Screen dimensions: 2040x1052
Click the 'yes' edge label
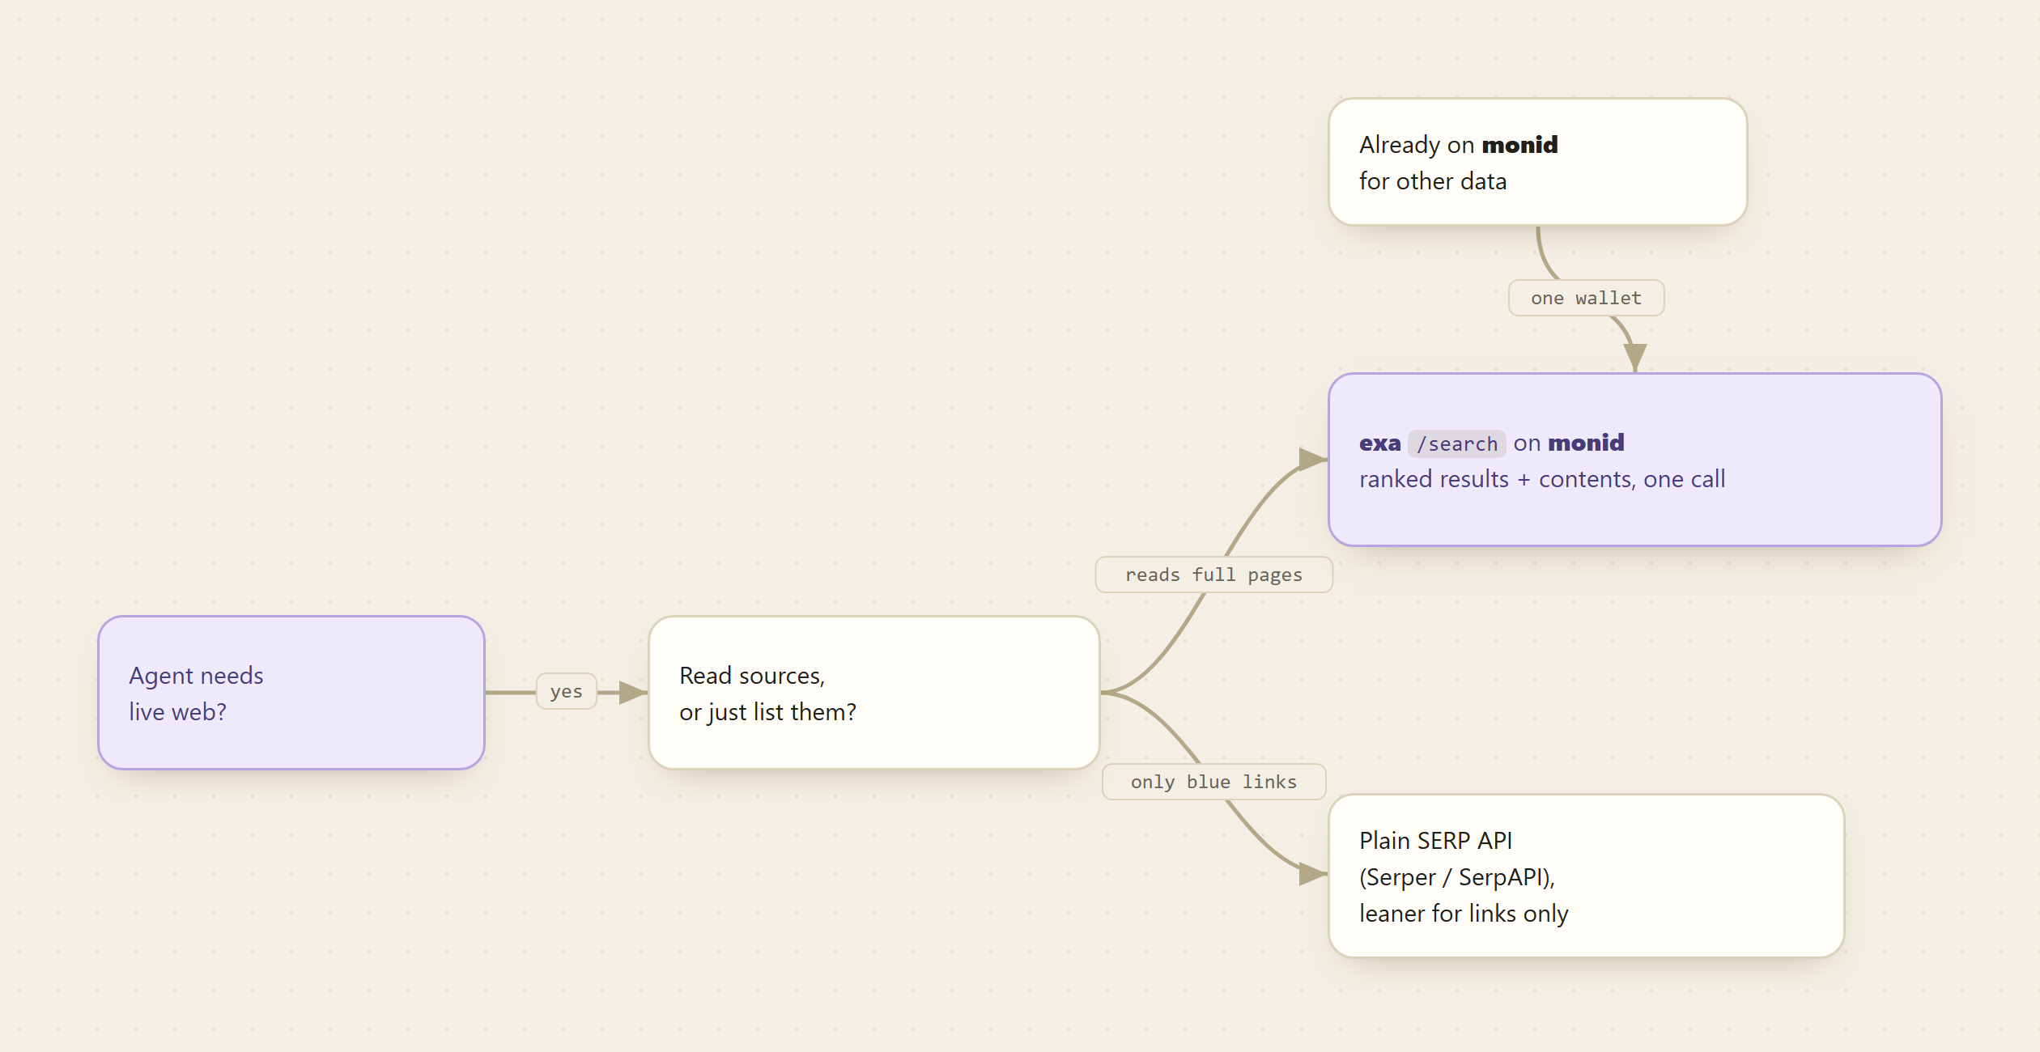(x=567, y=691)
